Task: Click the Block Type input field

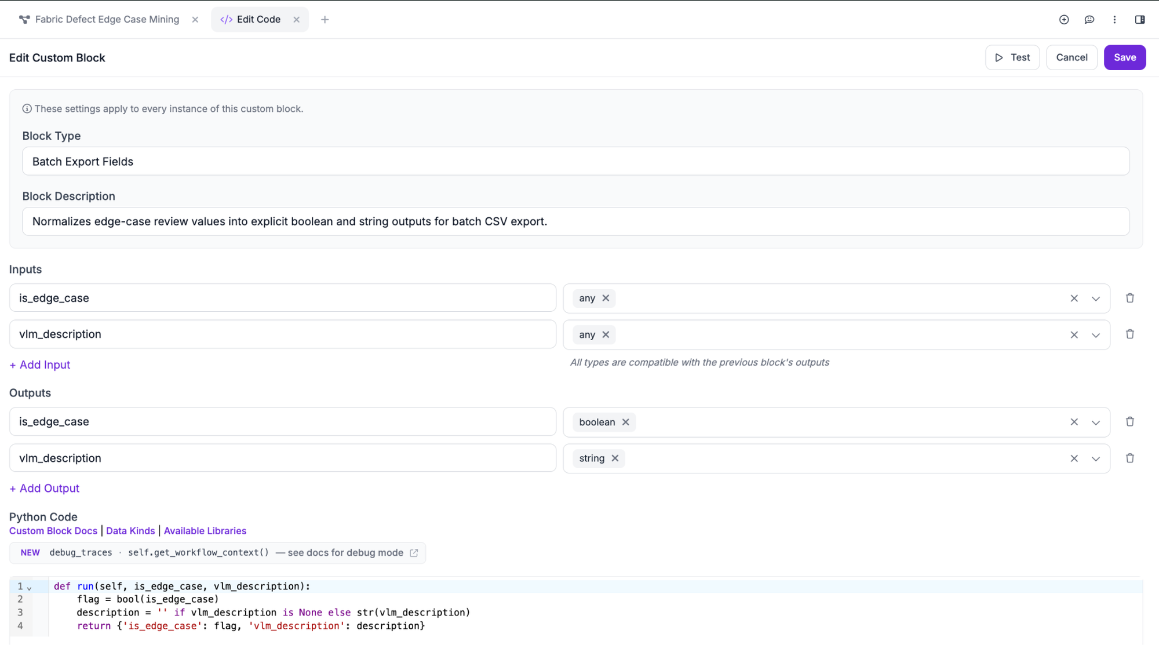Action: [575, 161]
